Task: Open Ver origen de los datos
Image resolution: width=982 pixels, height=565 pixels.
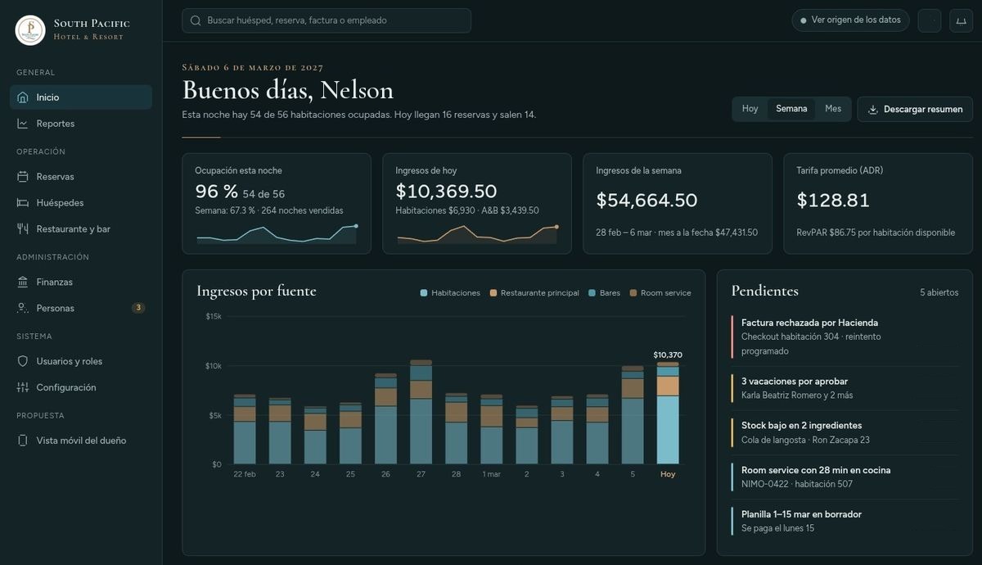Action: pos(850,20)
